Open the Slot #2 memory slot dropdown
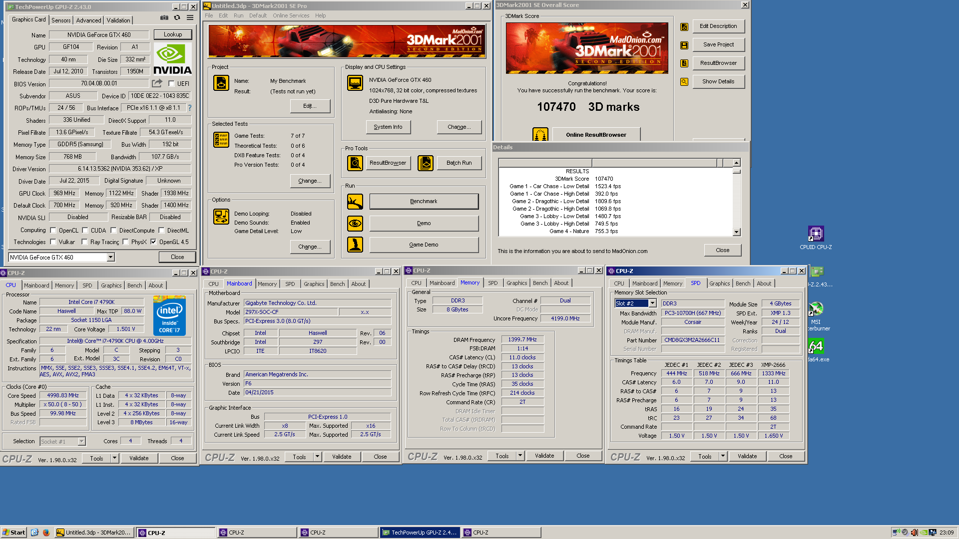Image resolution: width=959 pixels, height=539 pixels. 652,303
